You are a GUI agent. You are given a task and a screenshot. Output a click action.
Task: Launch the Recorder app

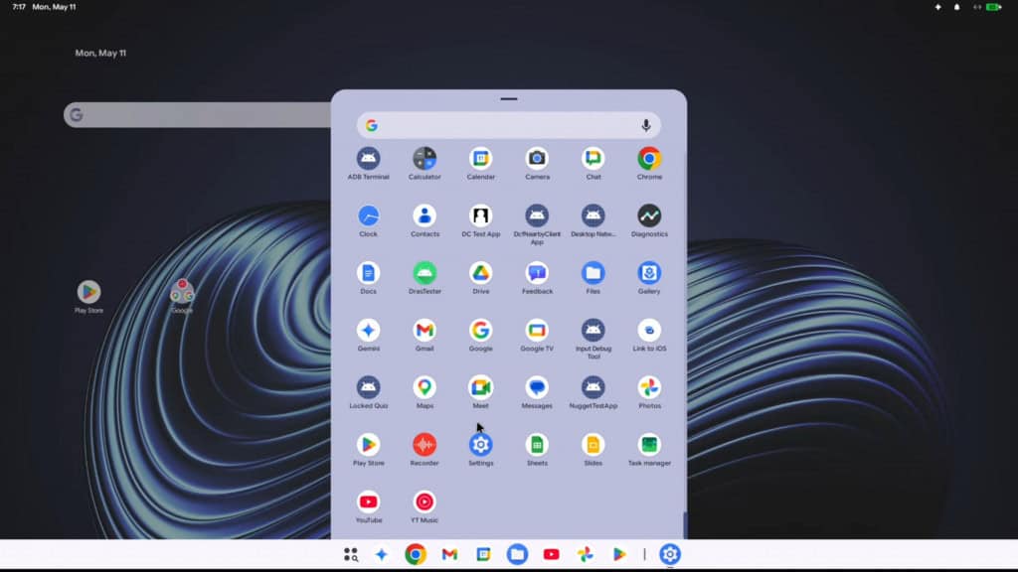[424, 444]
